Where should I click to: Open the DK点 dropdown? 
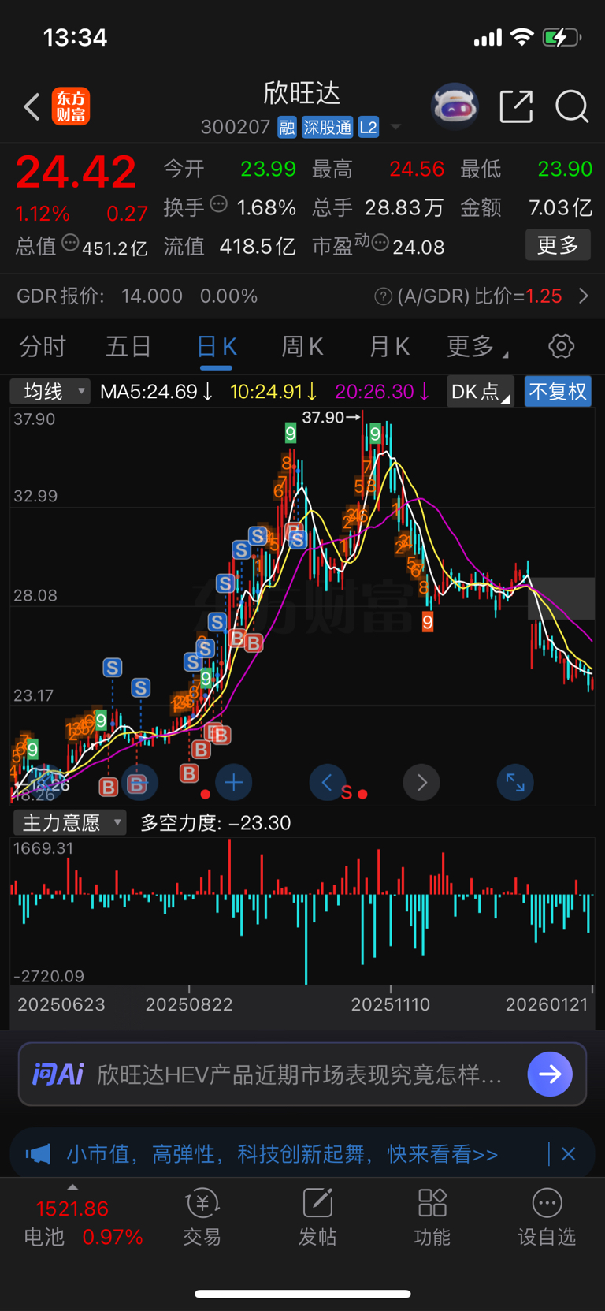click(481, 392)
